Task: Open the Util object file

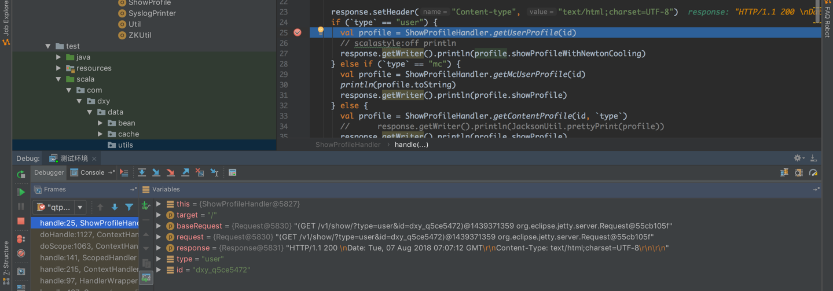Action: click(x=129, y=24)
